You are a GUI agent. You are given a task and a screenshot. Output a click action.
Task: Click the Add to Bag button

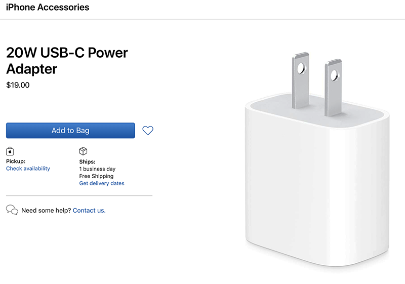tap(70, 131)
